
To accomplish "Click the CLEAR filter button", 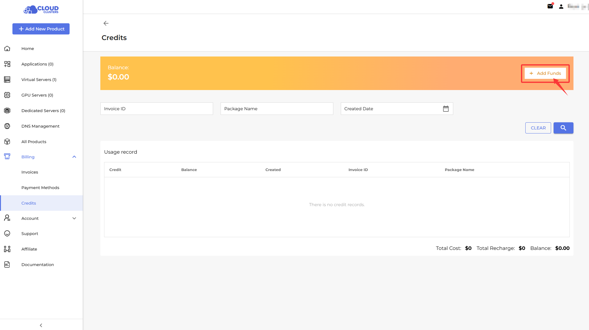I will pos(538,128).
